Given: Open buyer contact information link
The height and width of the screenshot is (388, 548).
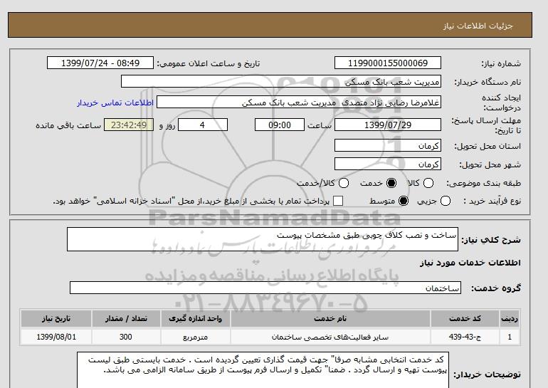Looking at the screenshot, I should coord(115,103).
